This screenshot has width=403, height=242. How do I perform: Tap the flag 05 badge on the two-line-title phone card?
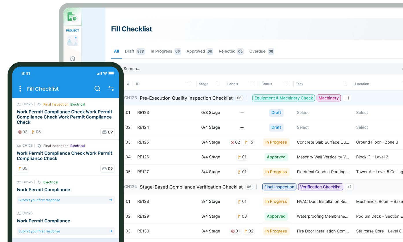coord(23,168)
